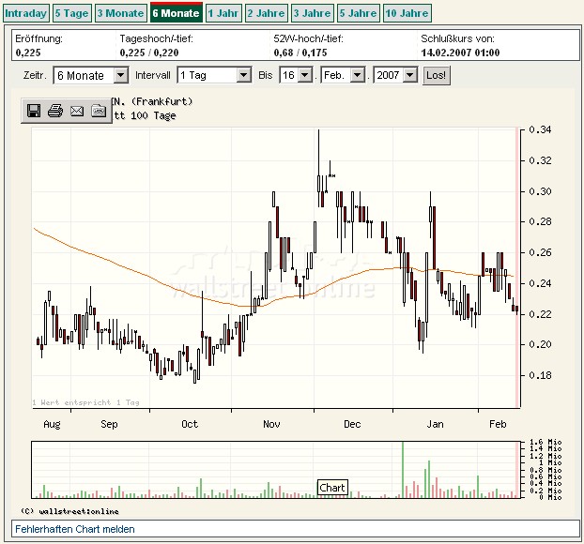Show the 5 Jahre chart tab
This screenshot has height=544, width=584.
tap(359, 13)
